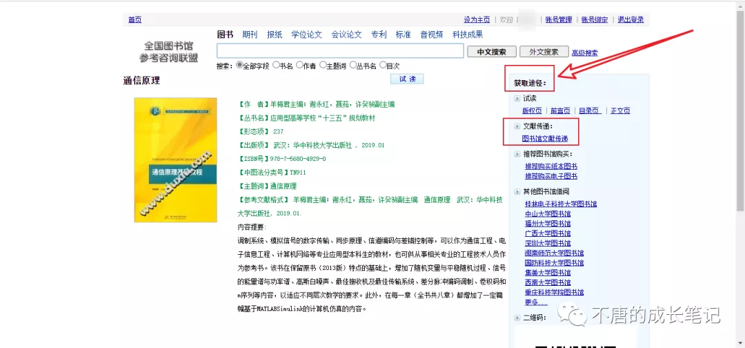Image resolution: width=745 pixels, height=348 pixels.
Task: Click 图书馆文献传递 link
Action: (545, 139)
